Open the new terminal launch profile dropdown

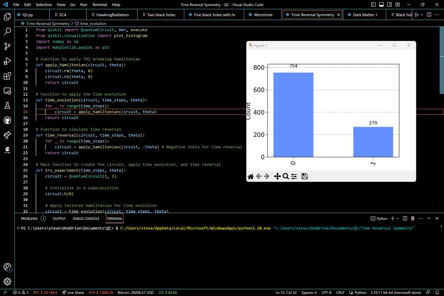398,219
